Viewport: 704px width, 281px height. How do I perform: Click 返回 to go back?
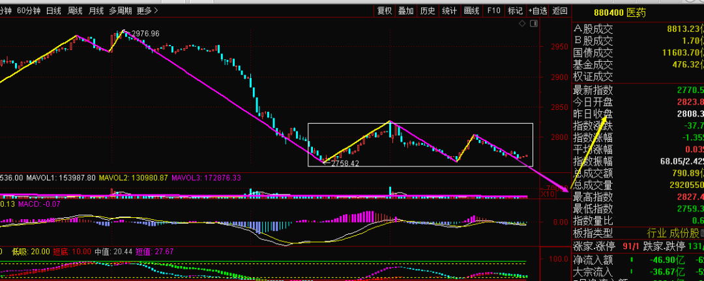[x=560, y=10]
